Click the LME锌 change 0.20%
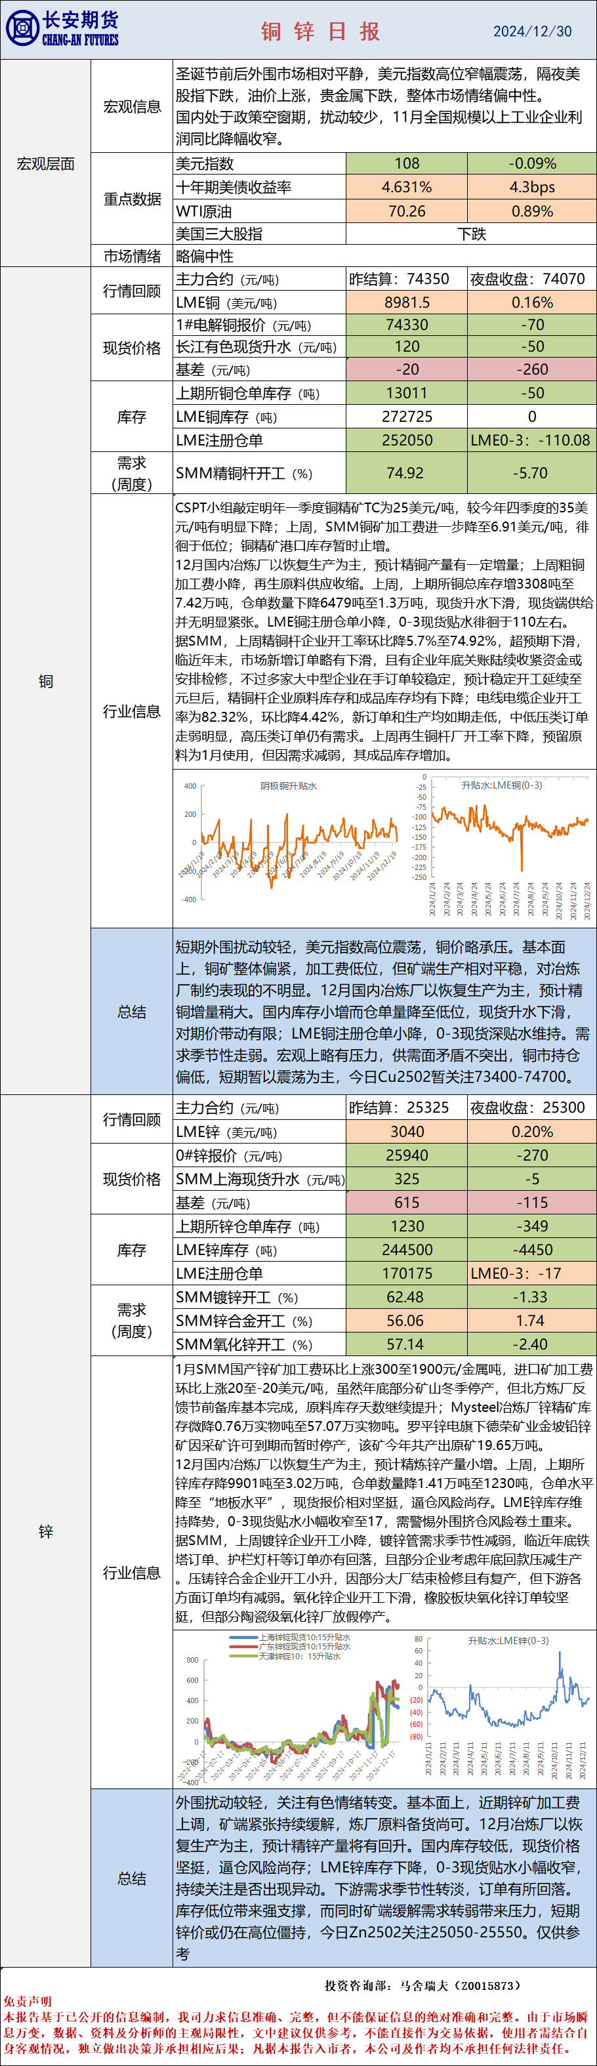The width and height of the screenshot is (597, 2066). click(532, 1132)
